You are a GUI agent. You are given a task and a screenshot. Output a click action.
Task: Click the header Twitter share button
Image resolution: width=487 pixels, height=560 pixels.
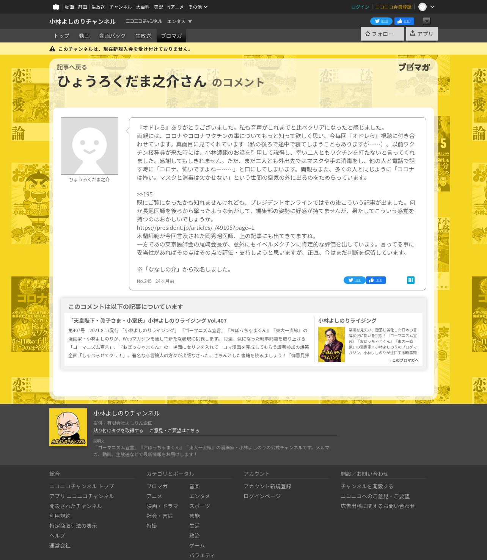point(381,21)
